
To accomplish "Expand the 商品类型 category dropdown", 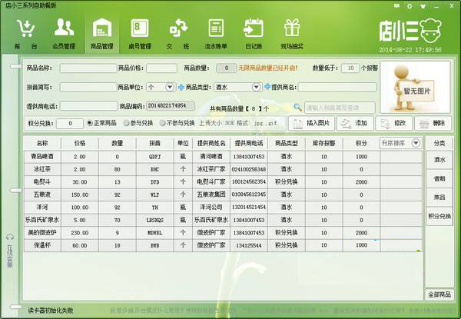I will (257, 87).
